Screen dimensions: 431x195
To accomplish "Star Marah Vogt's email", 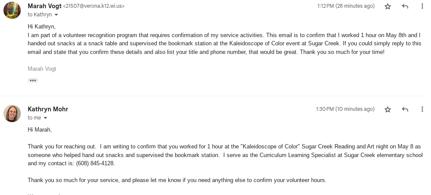I will point(388,6).
